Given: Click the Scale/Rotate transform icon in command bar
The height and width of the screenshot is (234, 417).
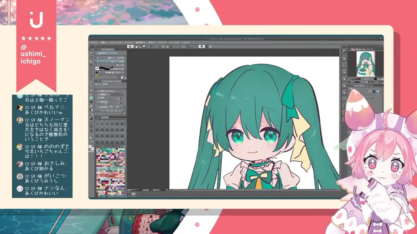Looking at the screenshot, I should [170, 46].
